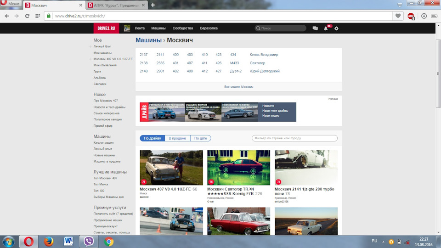
Task: Open Личный блог in the sidebar
Action: (x=102, y=46)
